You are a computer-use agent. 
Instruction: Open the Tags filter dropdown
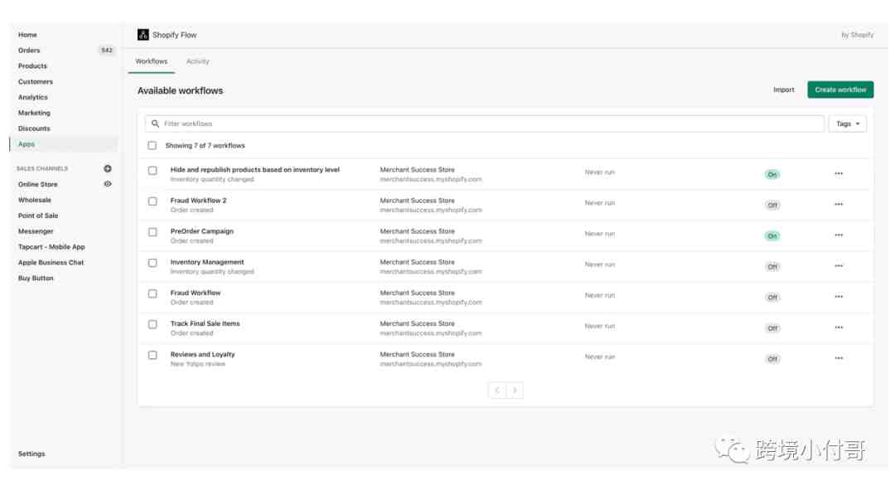coord(848,124)
